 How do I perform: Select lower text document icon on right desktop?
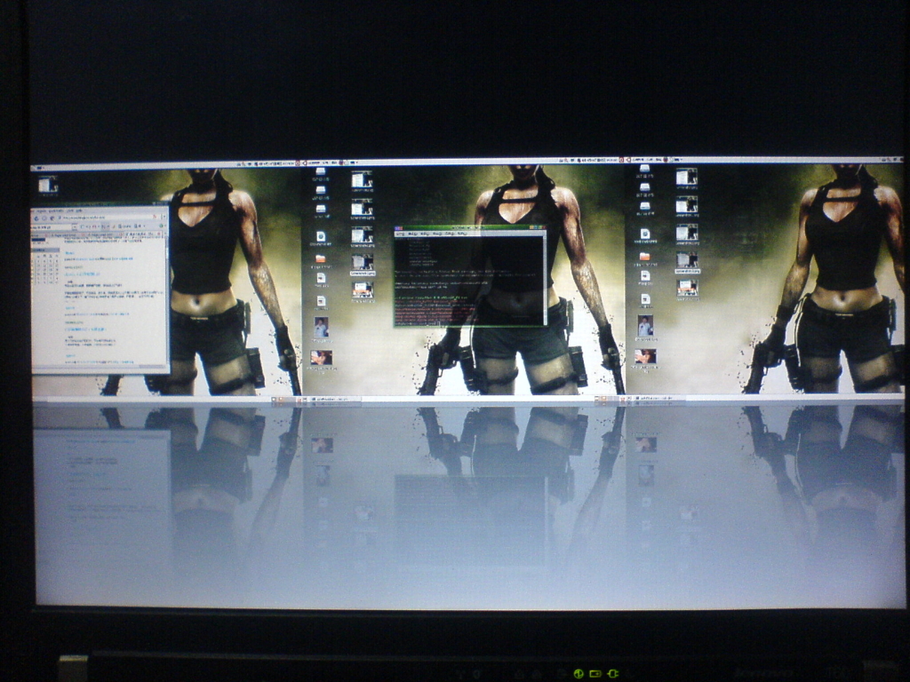coord(645,299)
